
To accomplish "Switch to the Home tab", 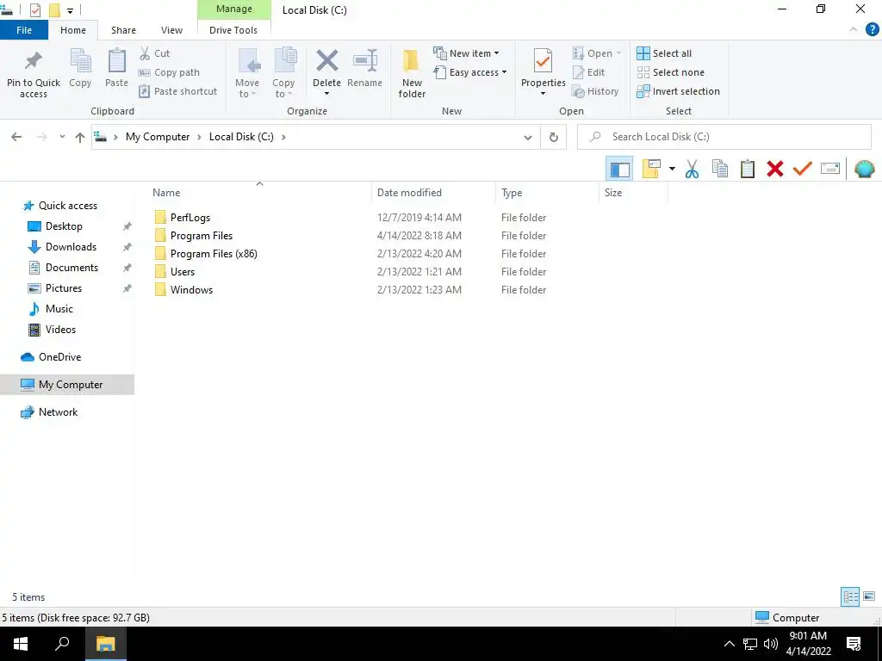I will click(x=73, y=30).
